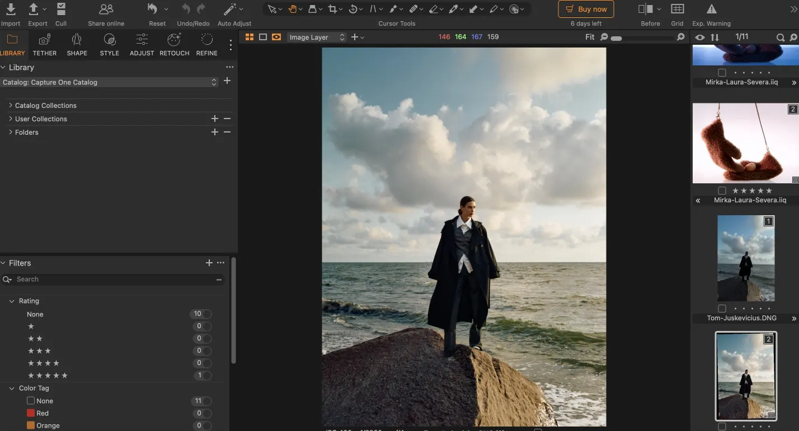Select the Erase Mask tool
The image size is (799, 431).
coord(434,8)
